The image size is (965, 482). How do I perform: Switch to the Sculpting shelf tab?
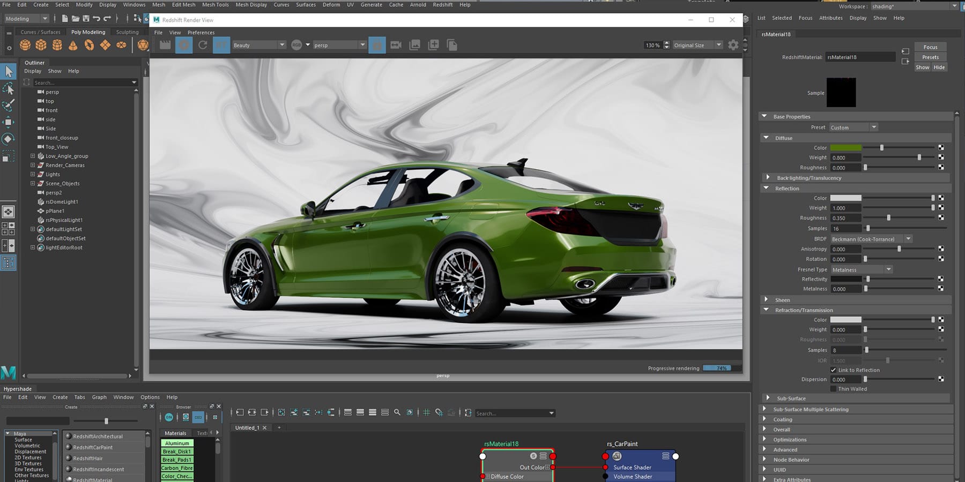pos(127,32)
